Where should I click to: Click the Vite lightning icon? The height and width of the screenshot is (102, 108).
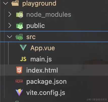19,92
